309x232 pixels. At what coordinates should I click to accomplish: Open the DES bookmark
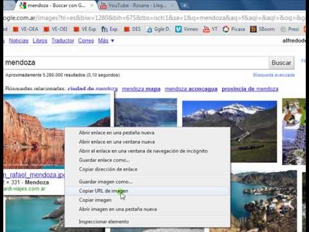click(x=133, y=29)
